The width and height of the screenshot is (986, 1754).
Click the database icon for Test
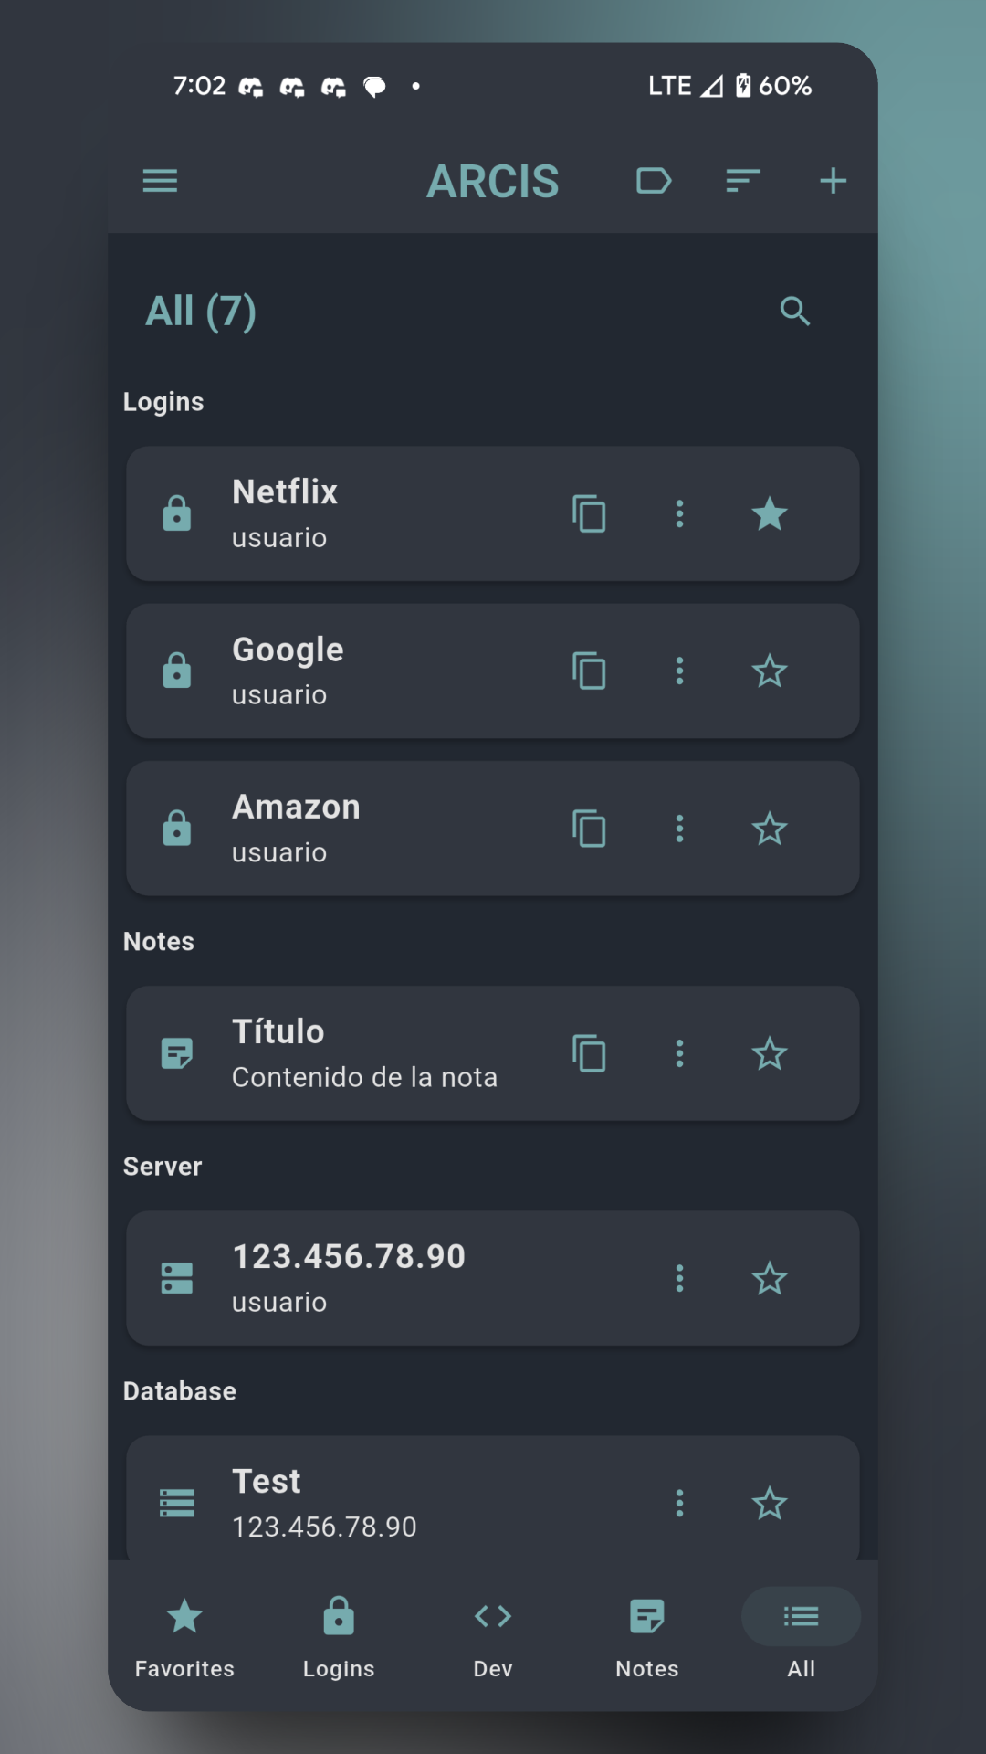coord(177,1503)
